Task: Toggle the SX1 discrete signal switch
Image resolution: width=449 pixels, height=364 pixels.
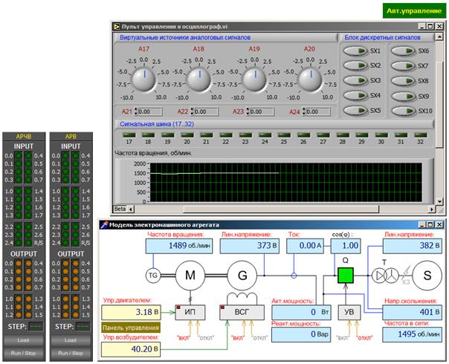Action: tap(355, 51)
